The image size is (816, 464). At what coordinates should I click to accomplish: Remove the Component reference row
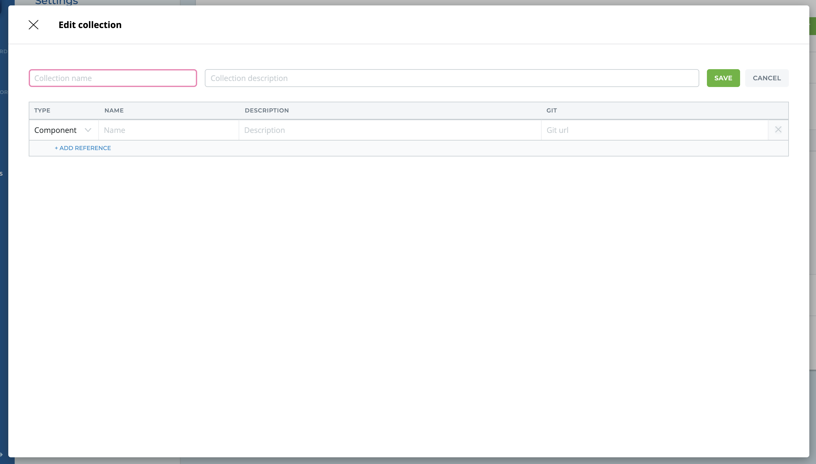(778, 130)
